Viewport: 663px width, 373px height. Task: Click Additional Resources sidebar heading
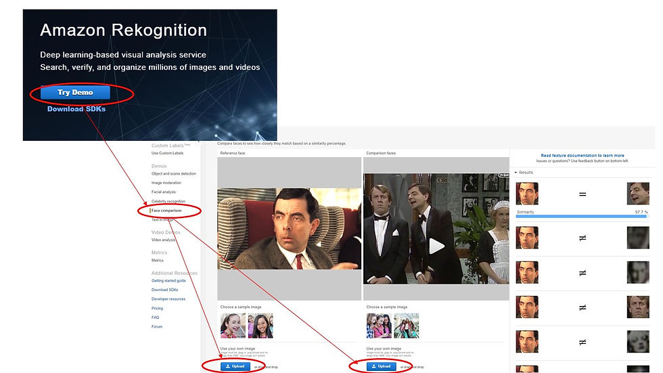pyautogui.click(x=175, y=273)
